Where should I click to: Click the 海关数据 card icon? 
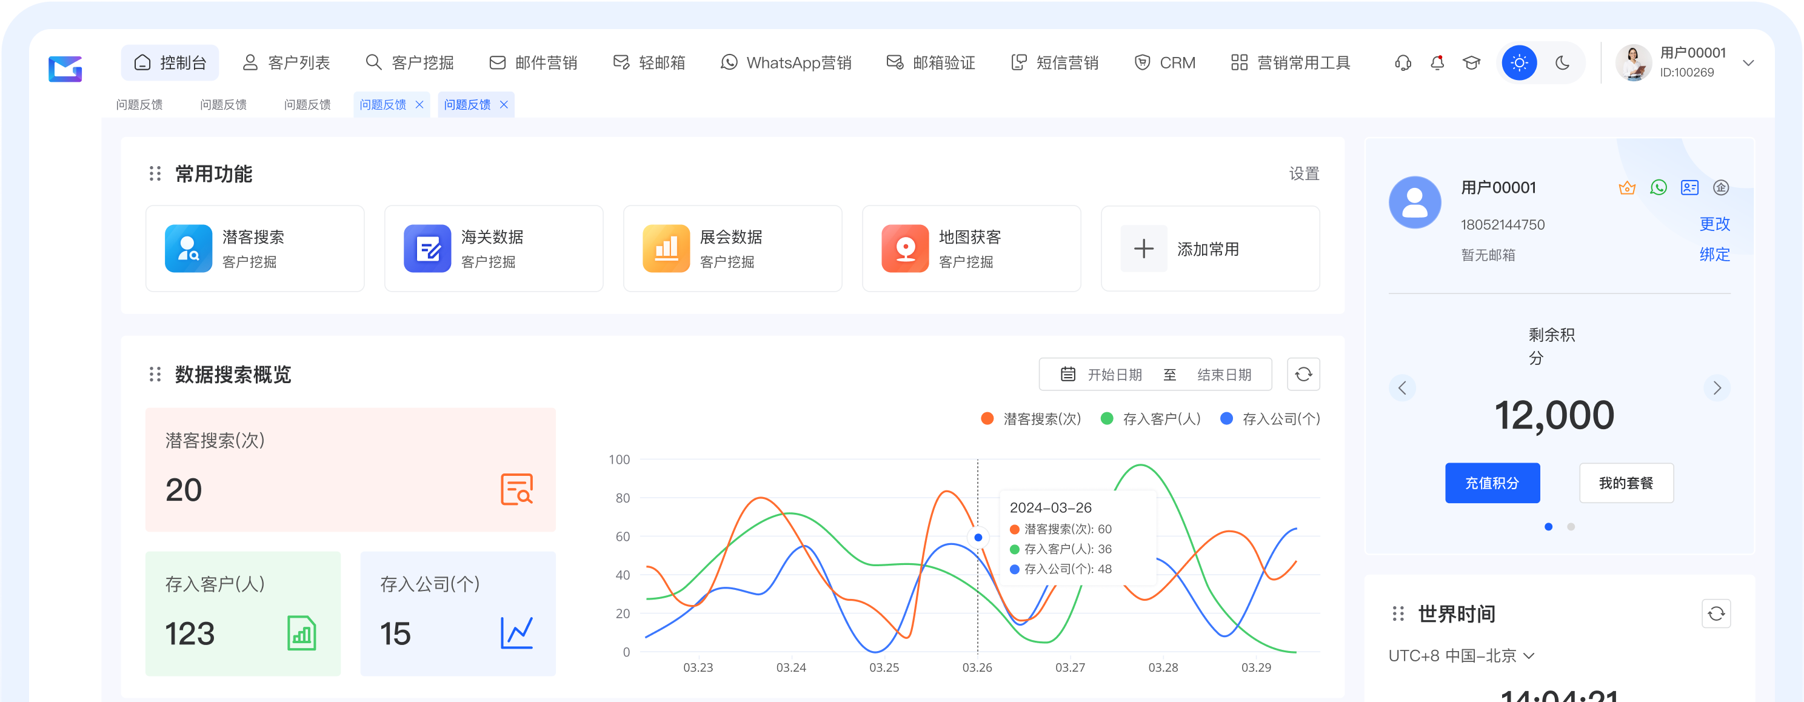427,248
